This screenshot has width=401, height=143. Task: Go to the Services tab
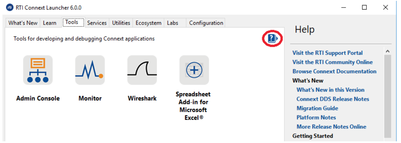click(x=97, y=23)
